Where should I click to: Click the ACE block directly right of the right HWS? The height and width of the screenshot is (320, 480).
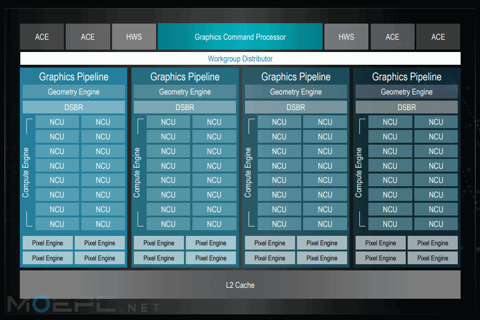coord(393,37)
